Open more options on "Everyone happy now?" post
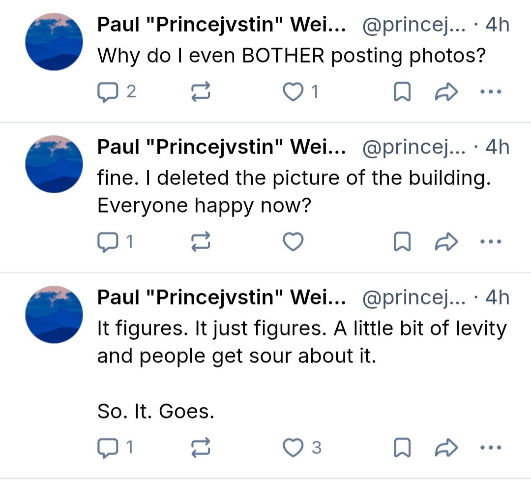531x480 pixels. click(x=490, y=241)
